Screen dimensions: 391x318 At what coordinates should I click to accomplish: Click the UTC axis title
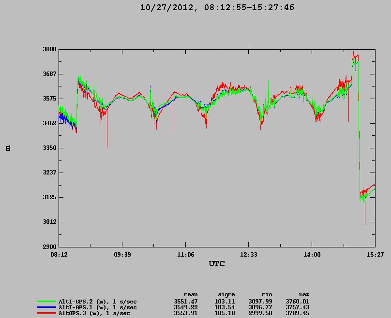pyautogui.click(x=217, y=264)
